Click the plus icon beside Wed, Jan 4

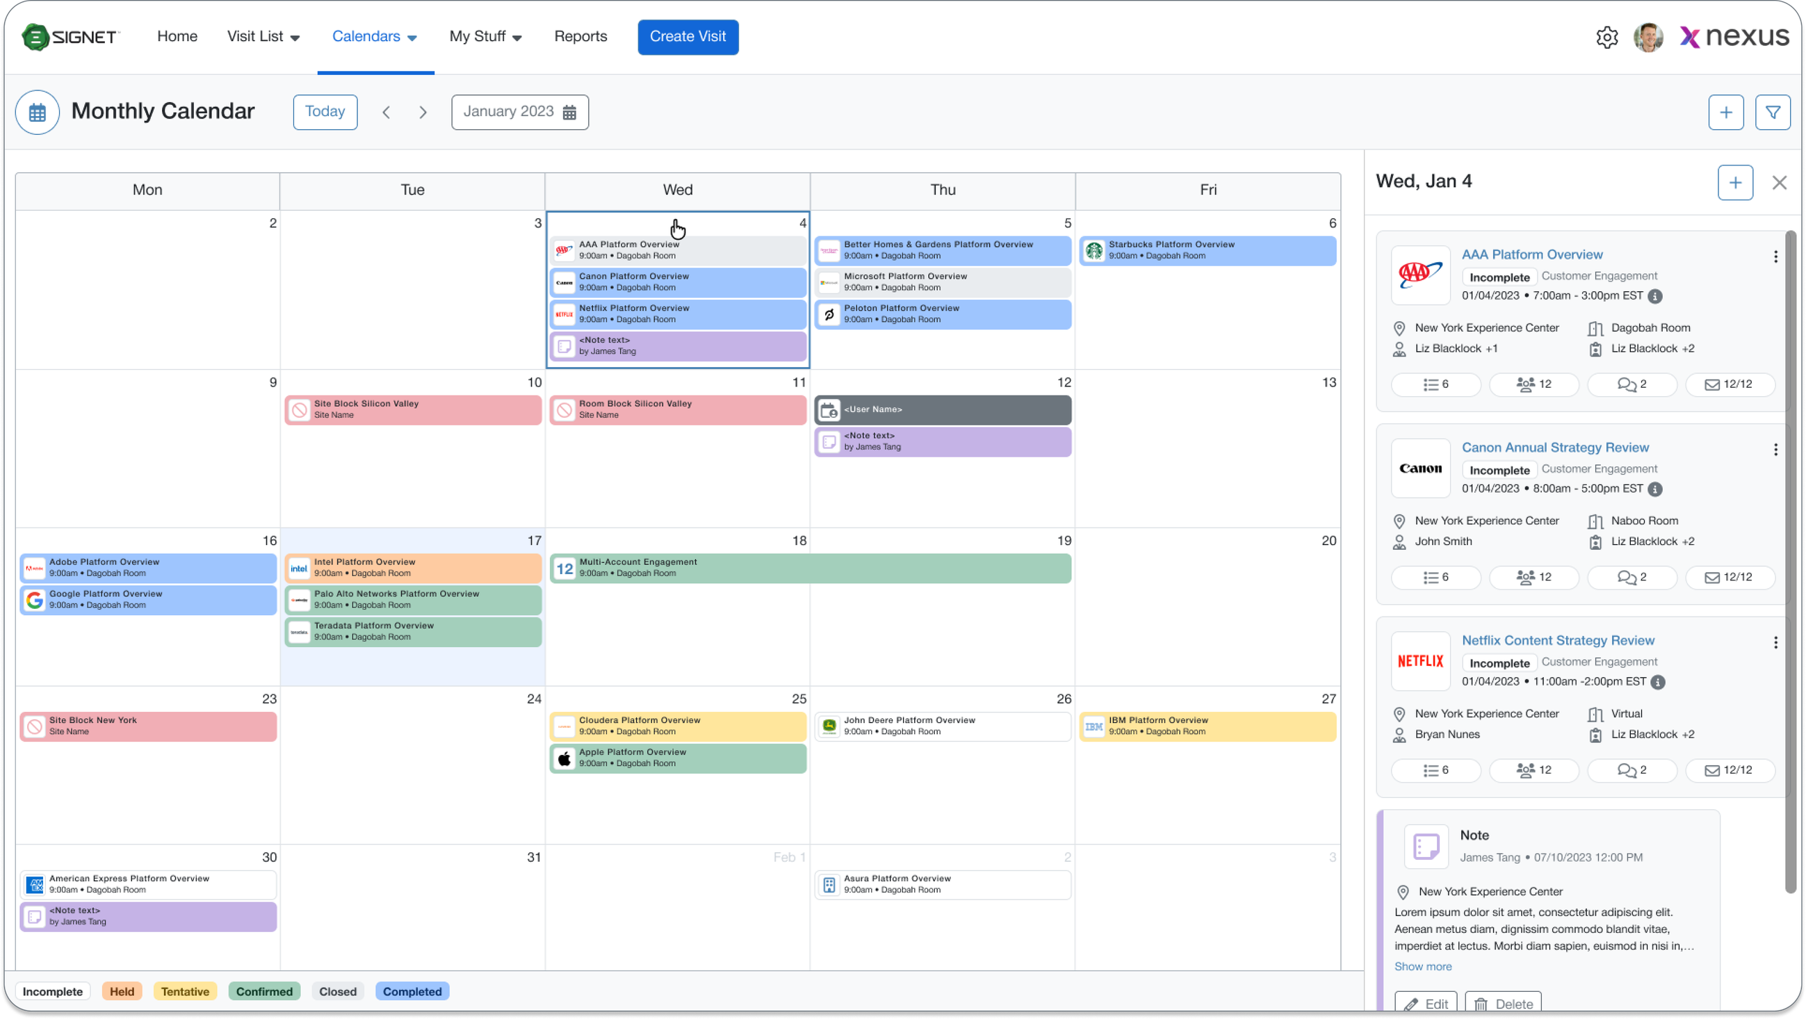tap(1735, 183)
